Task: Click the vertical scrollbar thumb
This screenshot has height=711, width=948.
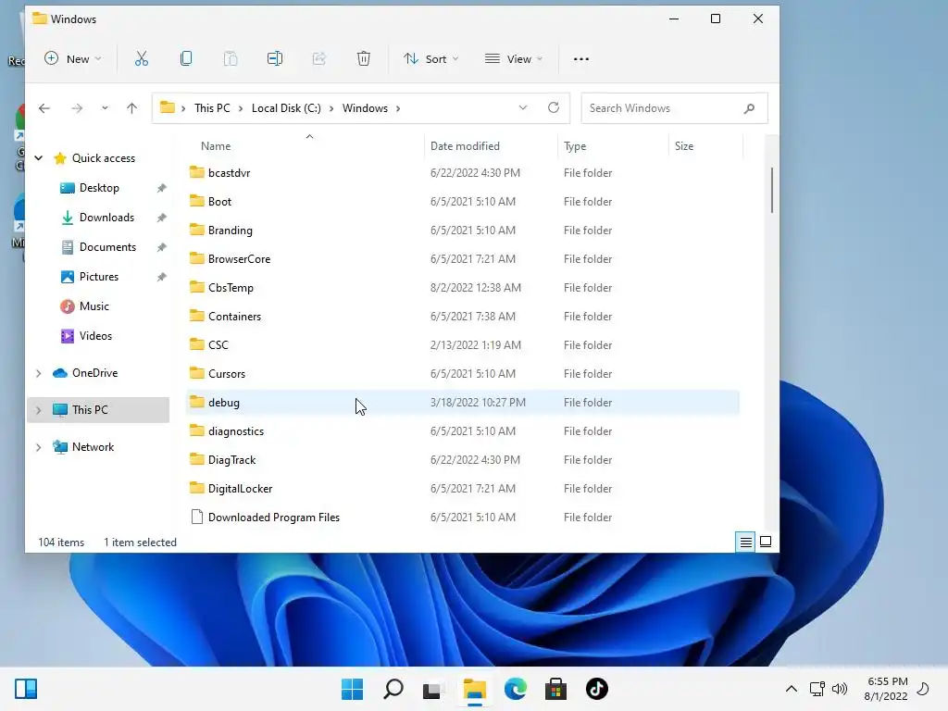Action: click(772, 190)
